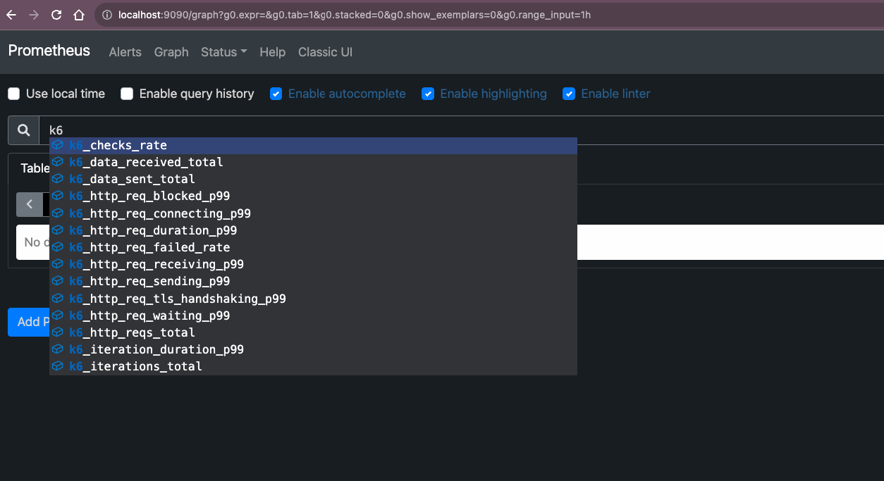Choose k6_http_req_duration_p99 suggestion
The height and width of the screenshot is (481, 884).
click(313, 230)
